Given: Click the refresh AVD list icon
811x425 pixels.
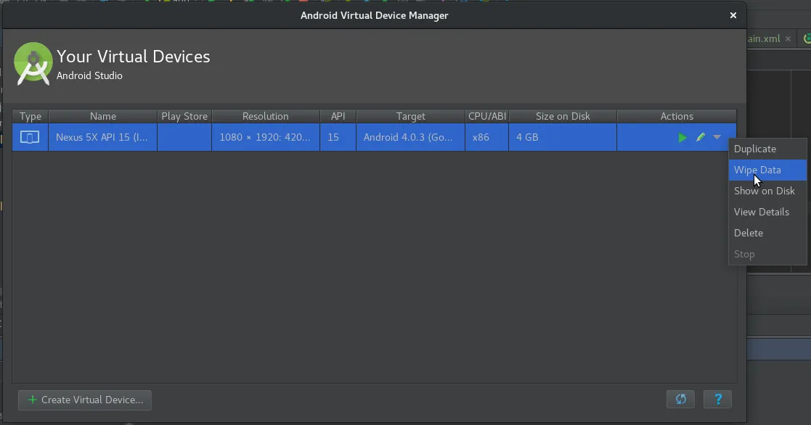Looking at the screenshot, I should pyautogui.click(x=680, y=399).
